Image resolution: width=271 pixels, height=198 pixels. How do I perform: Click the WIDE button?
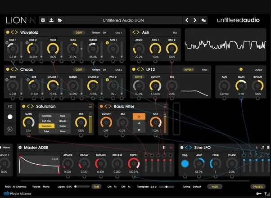[x=215, y=187]
